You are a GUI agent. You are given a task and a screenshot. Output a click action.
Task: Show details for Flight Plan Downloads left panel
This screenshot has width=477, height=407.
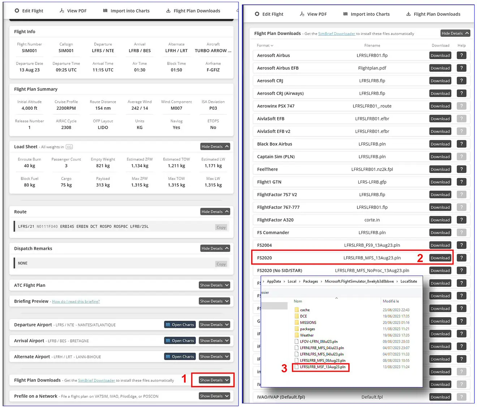[x=214, y=380]
